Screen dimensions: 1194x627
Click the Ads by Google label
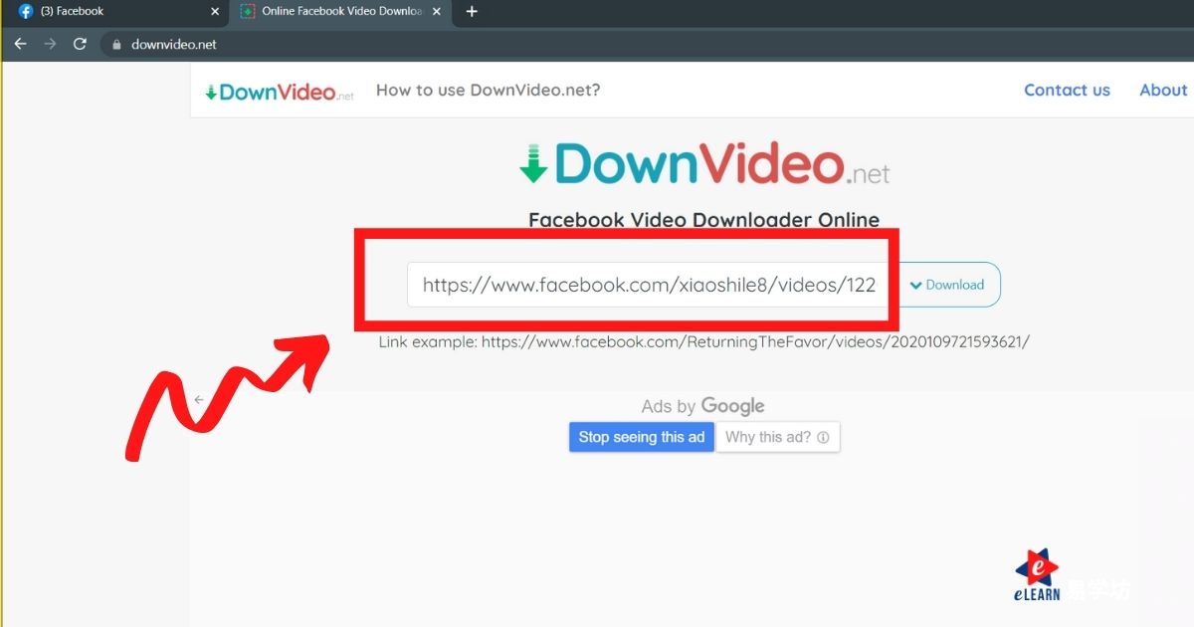coord(702,406)
